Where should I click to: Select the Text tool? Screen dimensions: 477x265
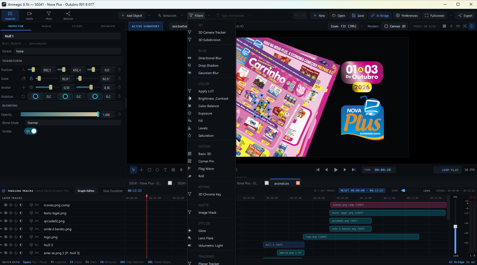coord(165,170)
